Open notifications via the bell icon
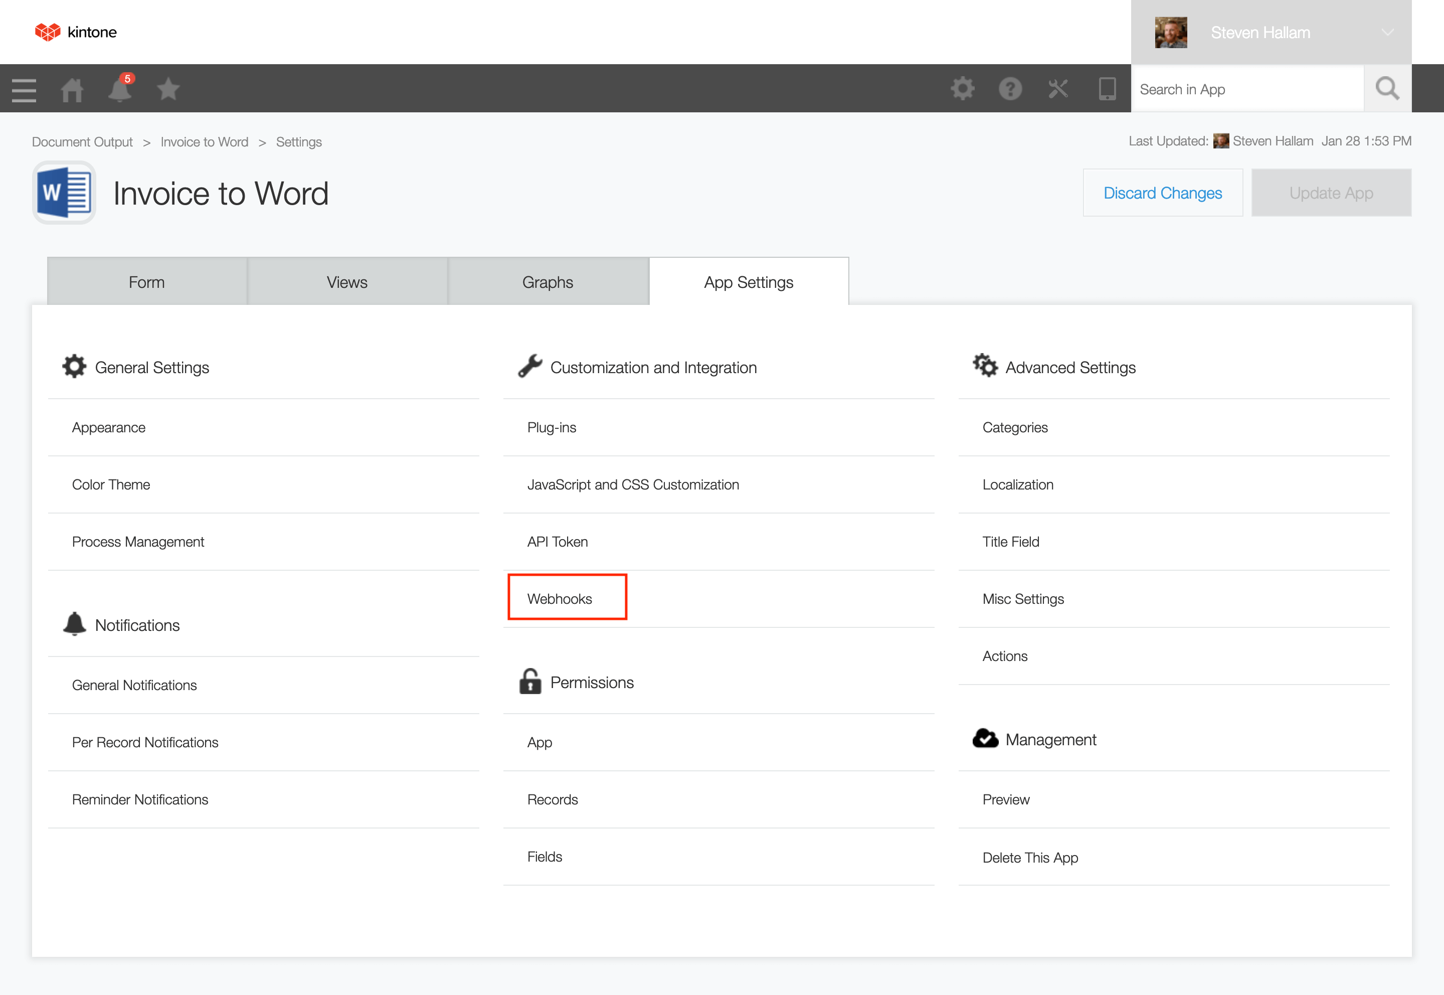 pyautogui.click(x=119, y=90)
